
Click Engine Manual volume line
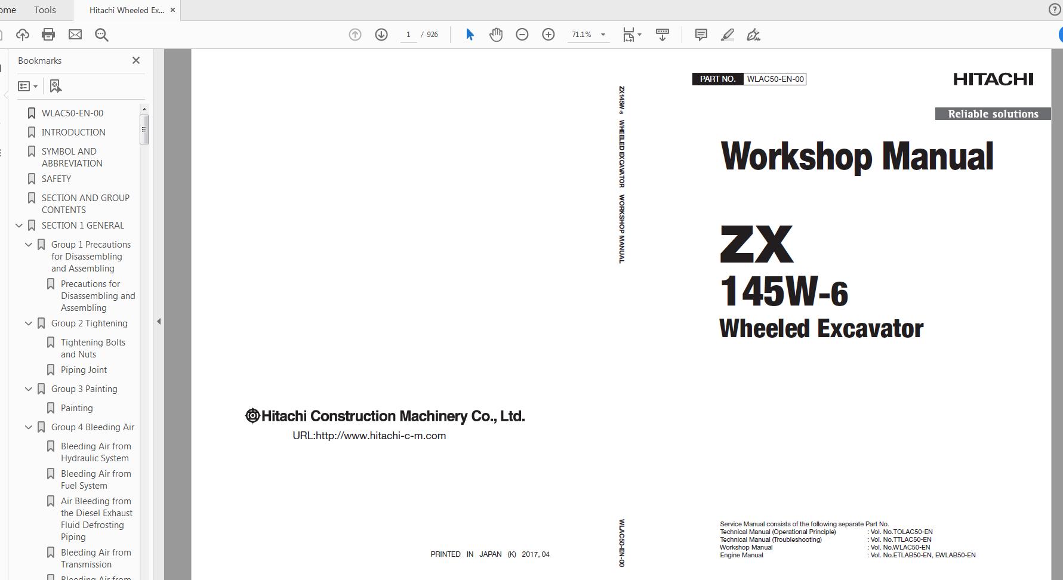[848, 555]
